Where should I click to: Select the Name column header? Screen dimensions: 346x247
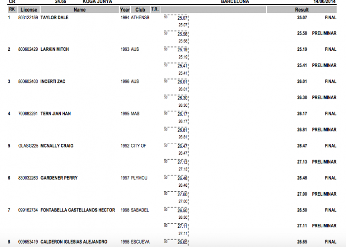(x=80, y=10)
